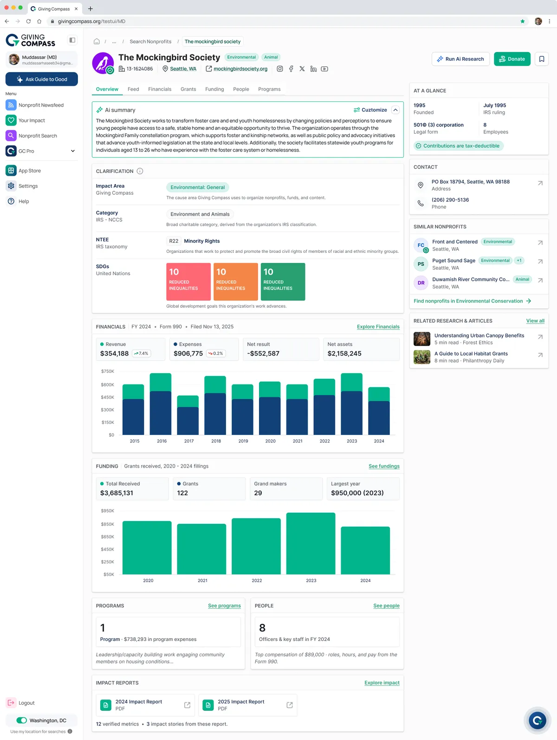Open Explore Financials link

click(x=378, y=327)
